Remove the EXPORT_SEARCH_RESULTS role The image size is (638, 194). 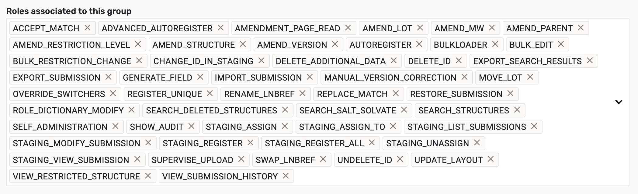click(x=590, y=61)
